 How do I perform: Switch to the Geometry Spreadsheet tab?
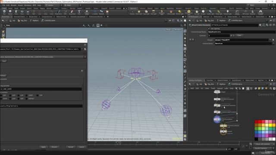(78, 17)
